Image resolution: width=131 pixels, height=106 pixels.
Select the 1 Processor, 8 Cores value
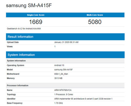64,94
